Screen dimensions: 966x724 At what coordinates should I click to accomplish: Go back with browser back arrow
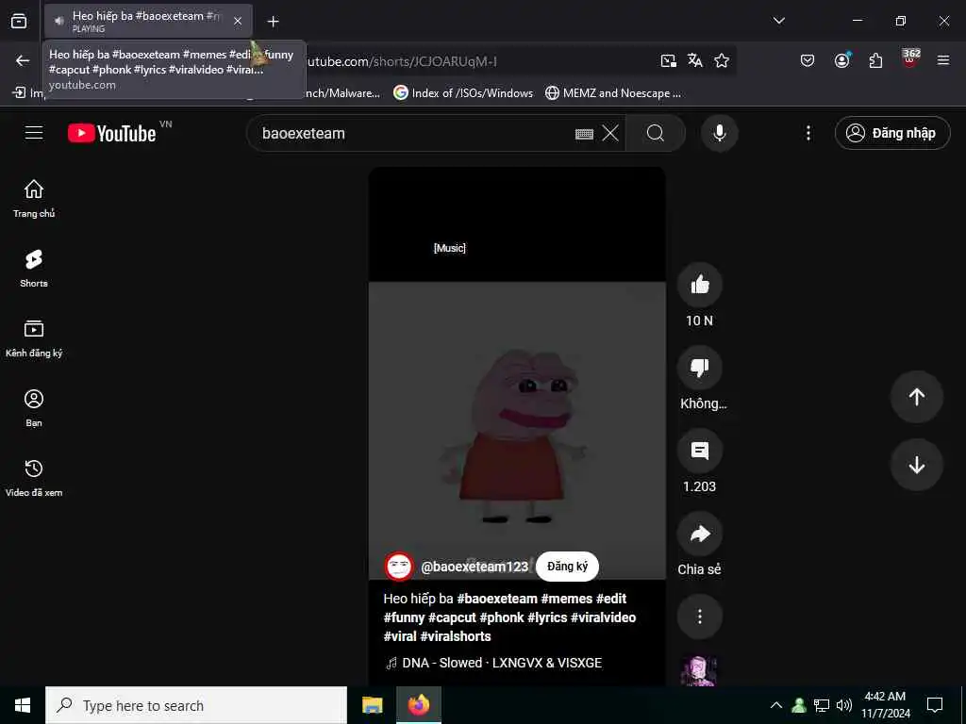pos(23,60)
